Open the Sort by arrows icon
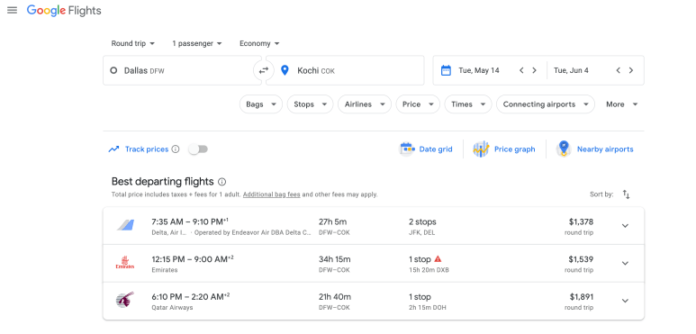This screenshot has width=696, height=334. pyautogui.click(x=627, y=194)
